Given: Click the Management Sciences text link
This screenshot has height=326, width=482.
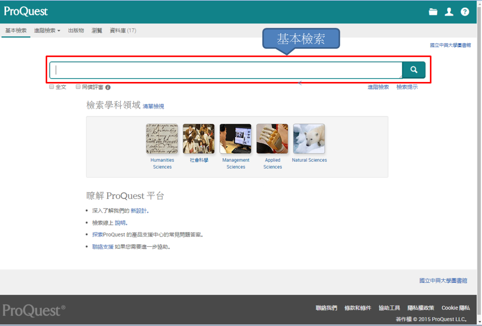Looking at the screenshot, I should point(236,164).
